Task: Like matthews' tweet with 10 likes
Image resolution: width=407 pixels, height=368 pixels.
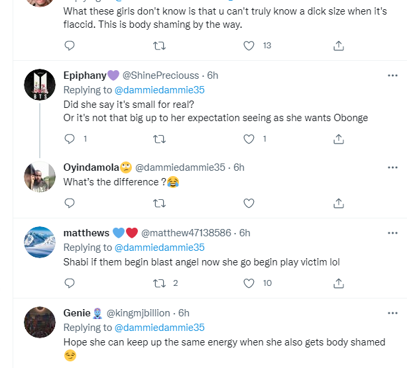Action: click(249, 283)
